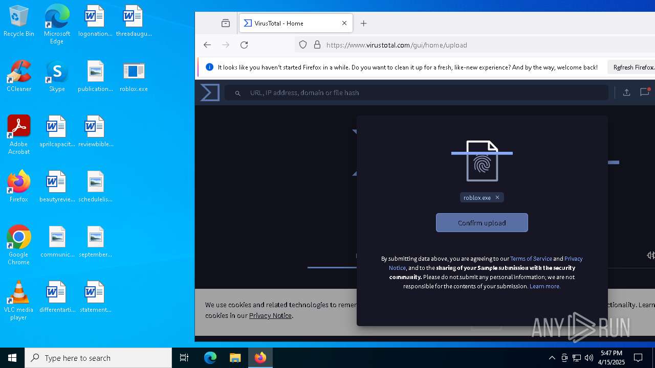Click the taskbar search box

(x=98, y=358)
